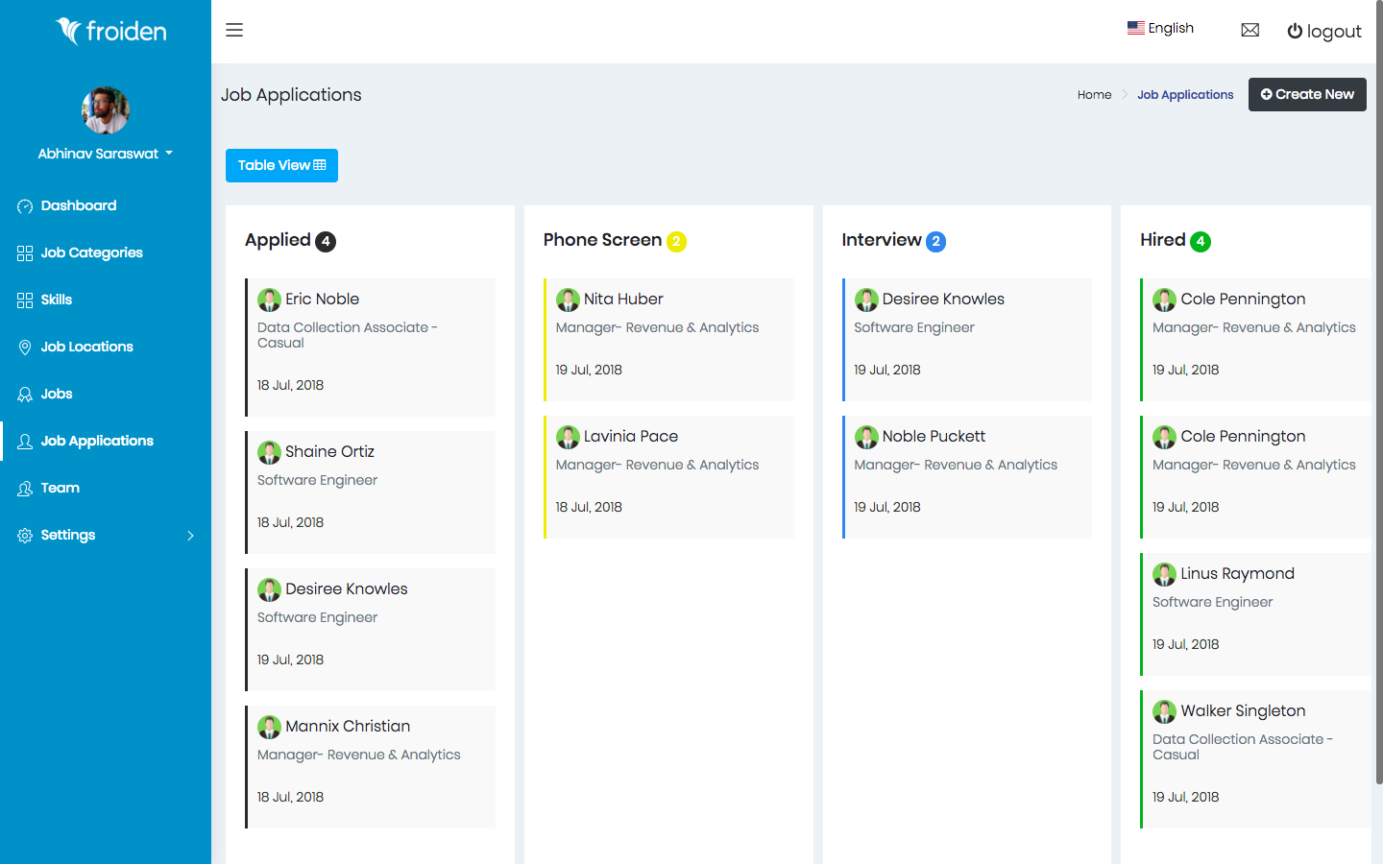
Task: Click the Job Locations pin icon
Action: tap(25, 348)
